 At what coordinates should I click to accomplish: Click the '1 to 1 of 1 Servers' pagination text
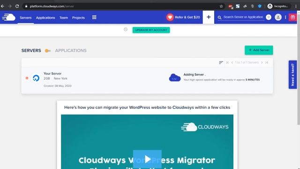(x=247, y=62)
